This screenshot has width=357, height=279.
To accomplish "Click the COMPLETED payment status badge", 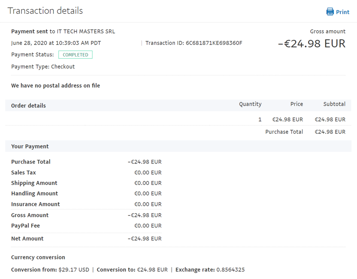I will pos(75,55).
